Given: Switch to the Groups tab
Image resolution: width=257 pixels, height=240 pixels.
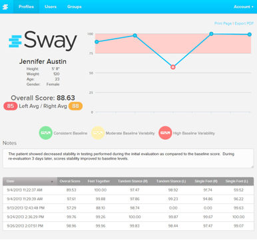Looking at the screenshot, I should [75, 7].
